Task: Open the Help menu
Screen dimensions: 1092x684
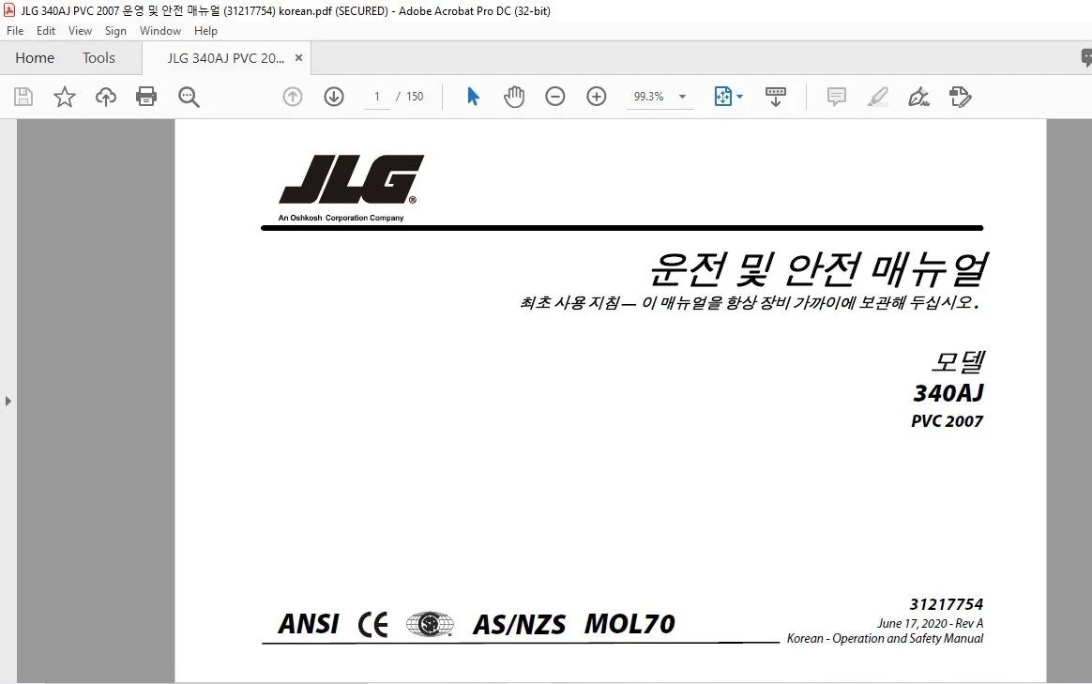Action: [205, 31]
